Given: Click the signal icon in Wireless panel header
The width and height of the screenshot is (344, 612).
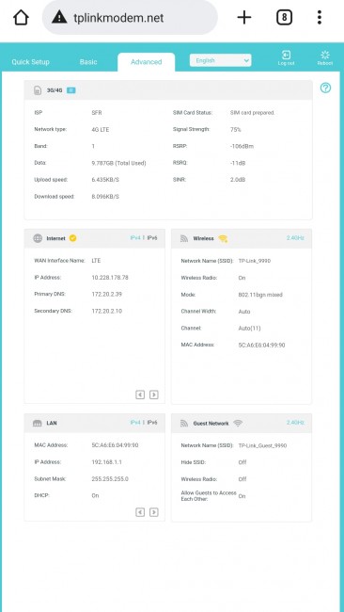Looking at the screenshot, I should pyautogui.click(x=184, y=238).
